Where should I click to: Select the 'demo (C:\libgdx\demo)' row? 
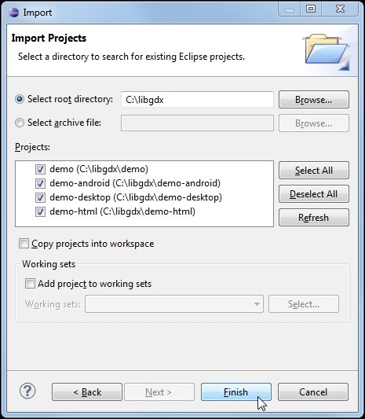coord(99,169)
